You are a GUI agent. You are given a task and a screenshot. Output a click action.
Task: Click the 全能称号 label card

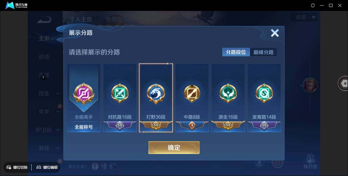(84, 127)
